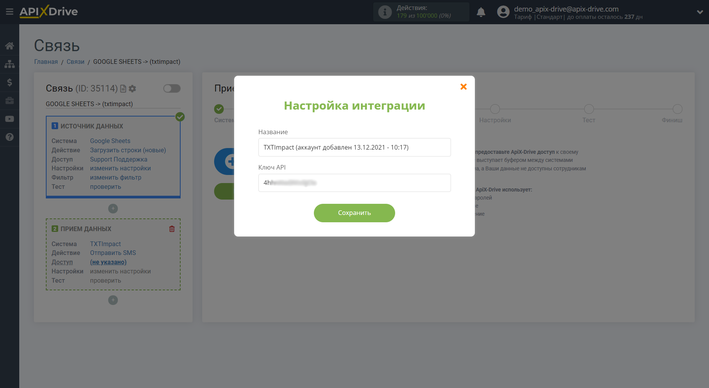Click the green checkmark on source block

point(180,117)
